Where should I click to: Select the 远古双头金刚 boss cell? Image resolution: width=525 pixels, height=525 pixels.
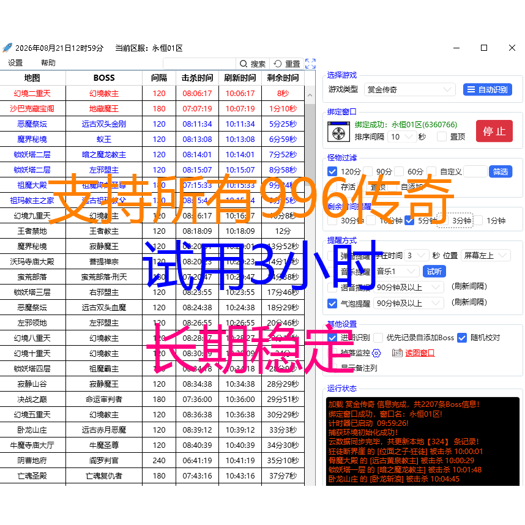point(104,124)
